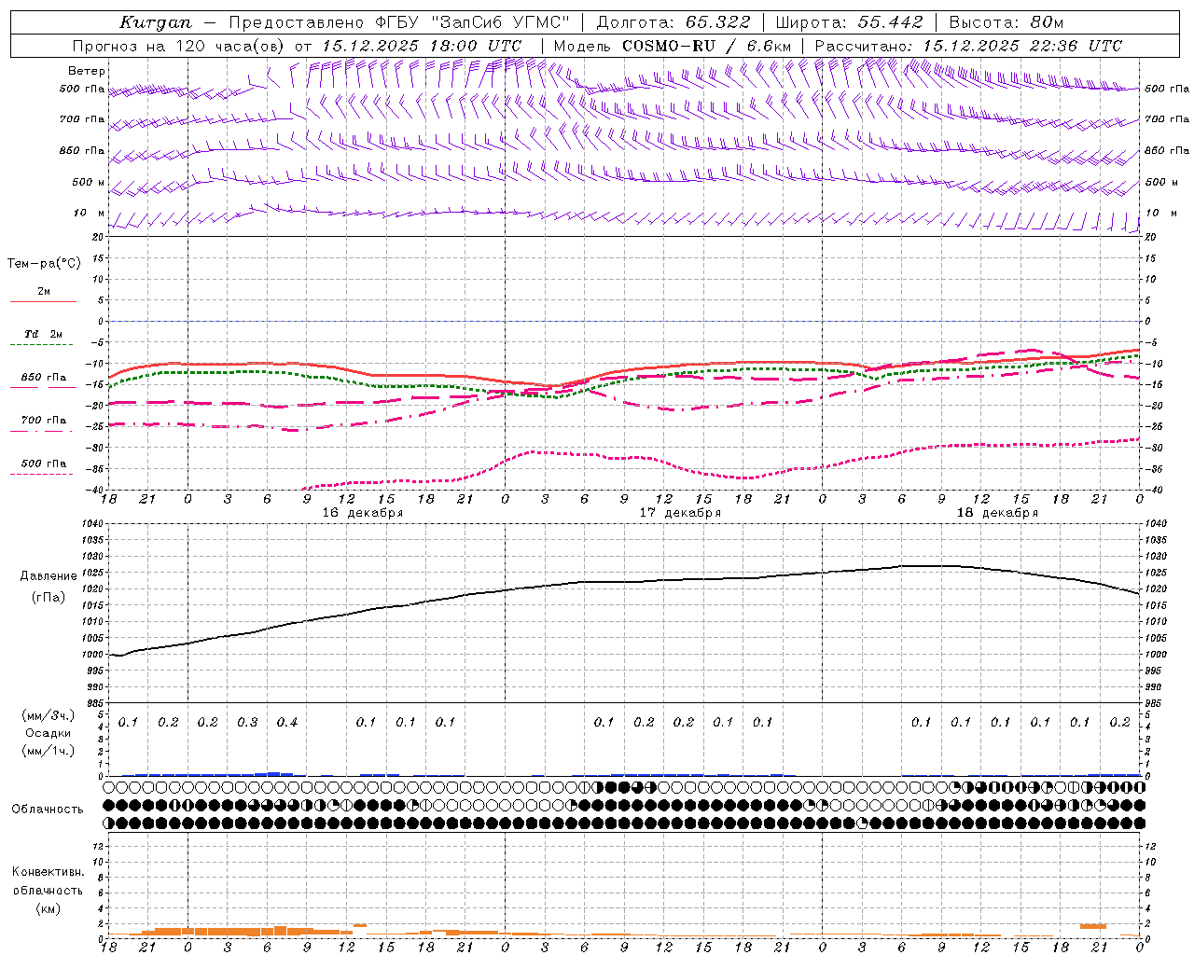This screenshot has height=955, width=1194.
Task: Select the "ЗапСиб УГМС" provider text in the header
Action: 500,22
